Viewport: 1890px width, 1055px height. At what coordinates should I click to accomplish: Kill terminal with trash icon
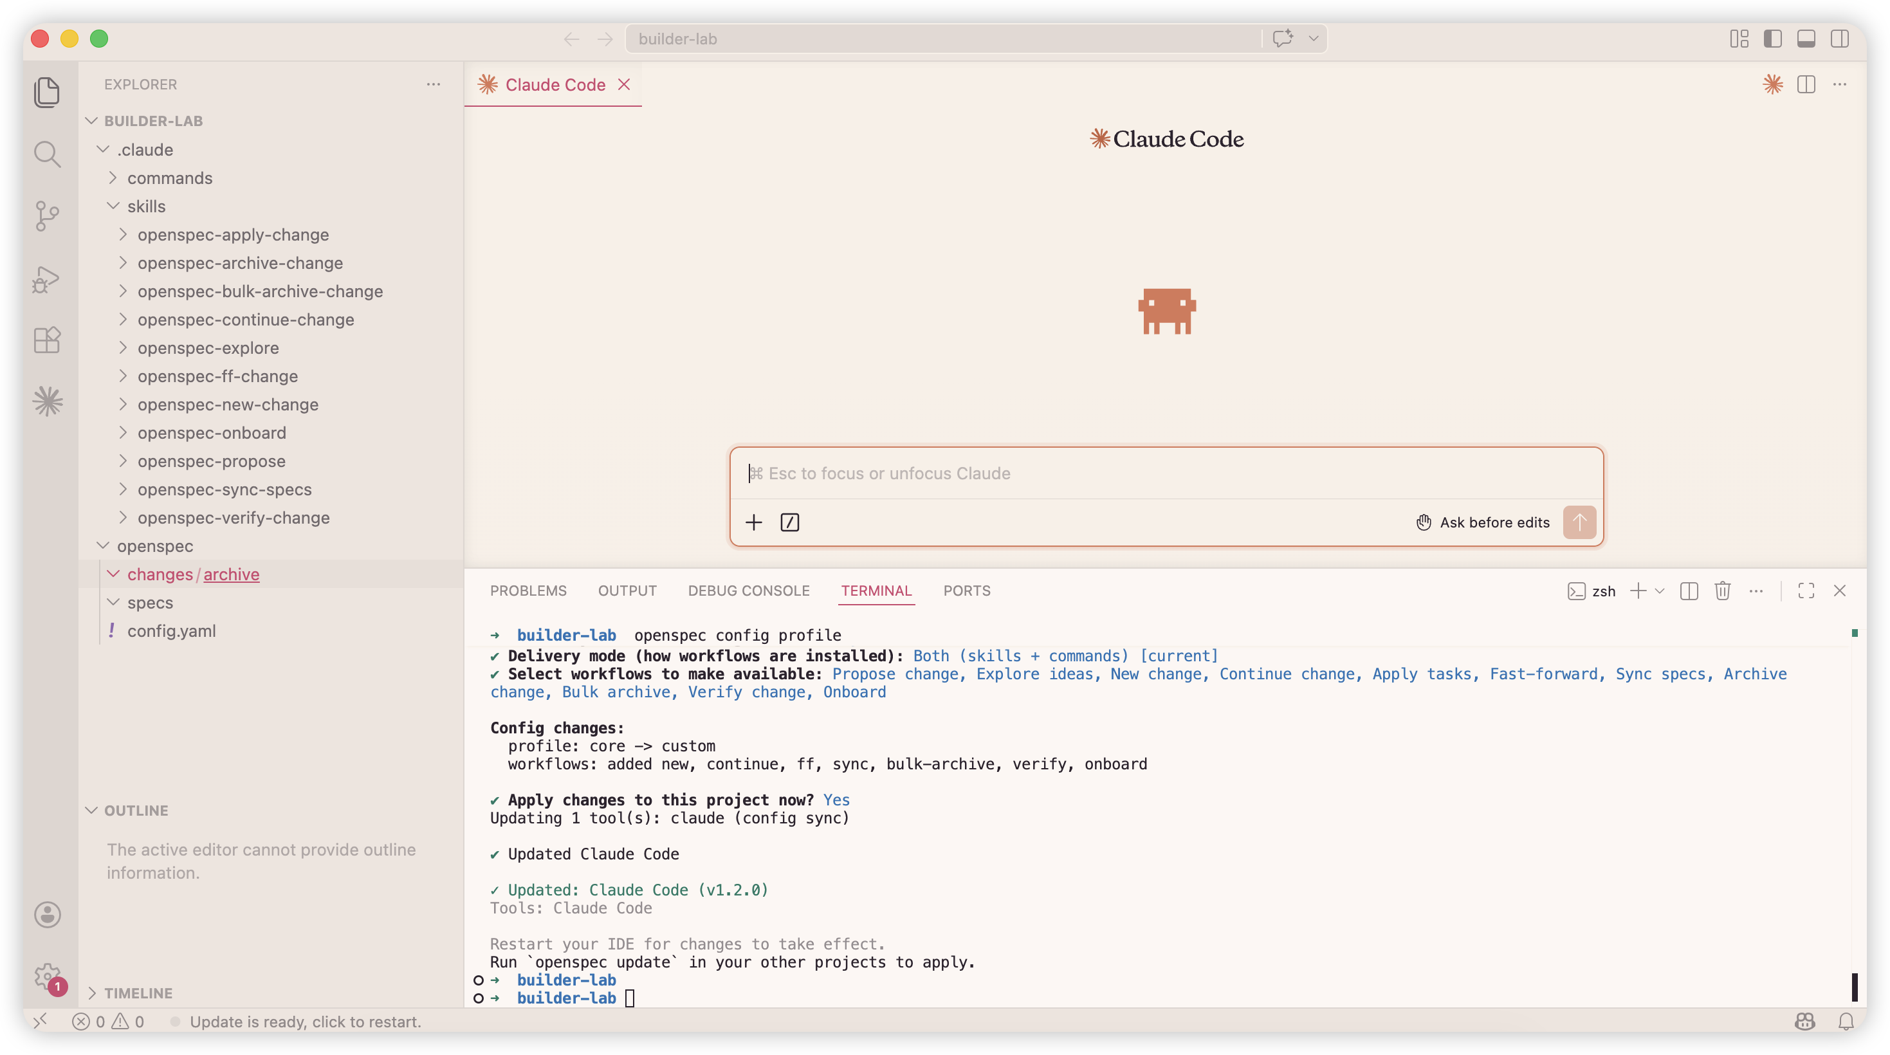[1722, 591]
